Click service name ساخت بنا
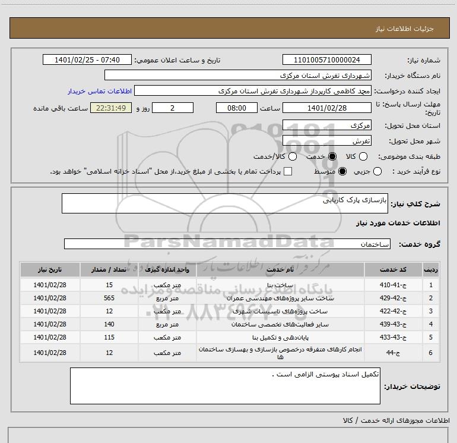This screenshot has width=457, height=443. coord(280,285)
